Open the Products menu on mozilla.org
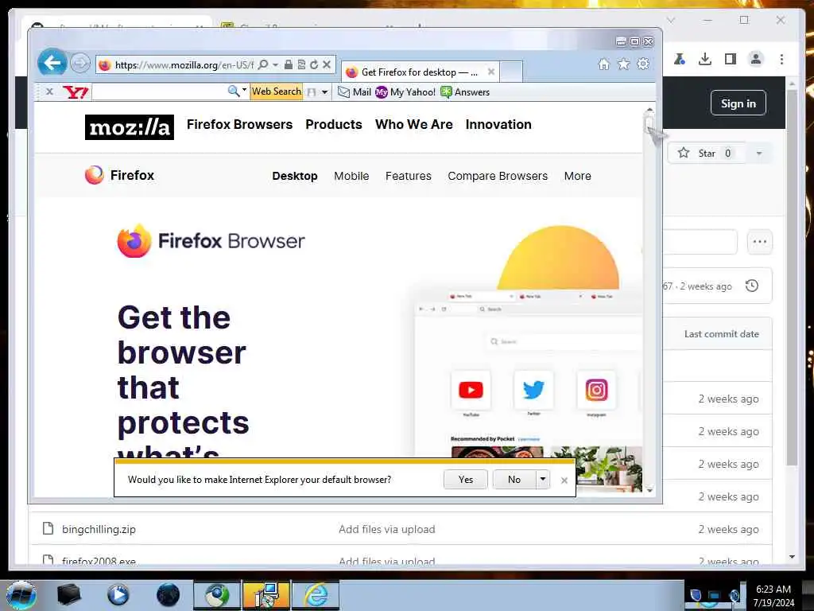This screenshot has width=814, height=611. (334, 125)
